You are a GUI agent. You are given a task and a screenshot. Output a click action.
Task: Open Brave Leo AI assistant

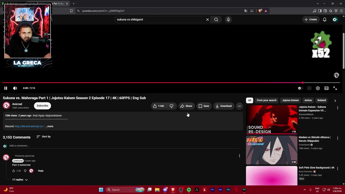click(331, 11)
